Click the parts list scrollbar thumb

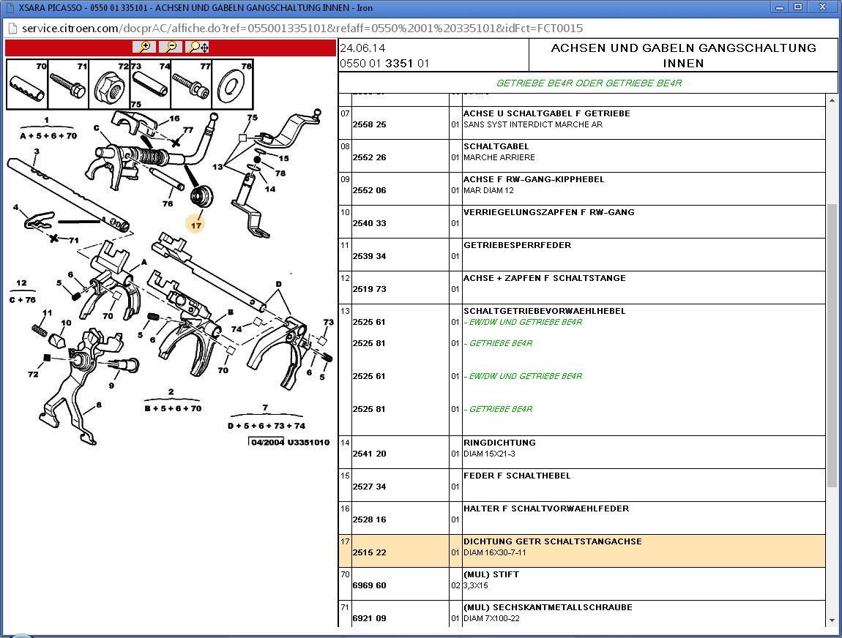click(832, 345)
